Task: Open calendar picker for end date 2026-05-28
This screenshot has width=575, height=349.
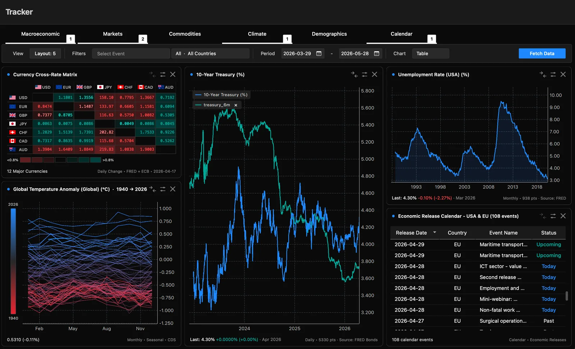Action: pos(377,53)
